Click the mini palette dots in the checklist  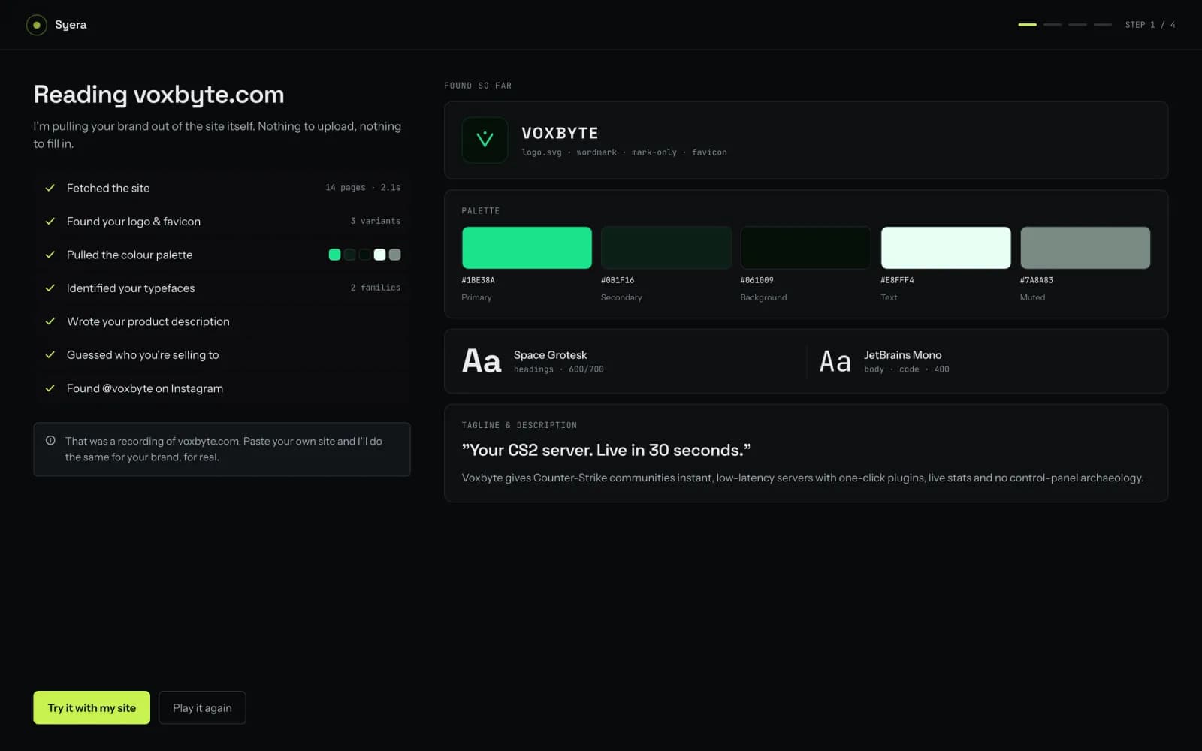click(364, 255)
